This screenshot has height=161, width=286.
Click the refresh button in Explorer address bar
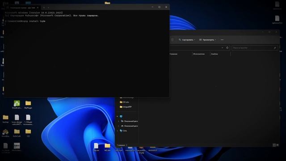pyautogui.click(x=227, y=48)
